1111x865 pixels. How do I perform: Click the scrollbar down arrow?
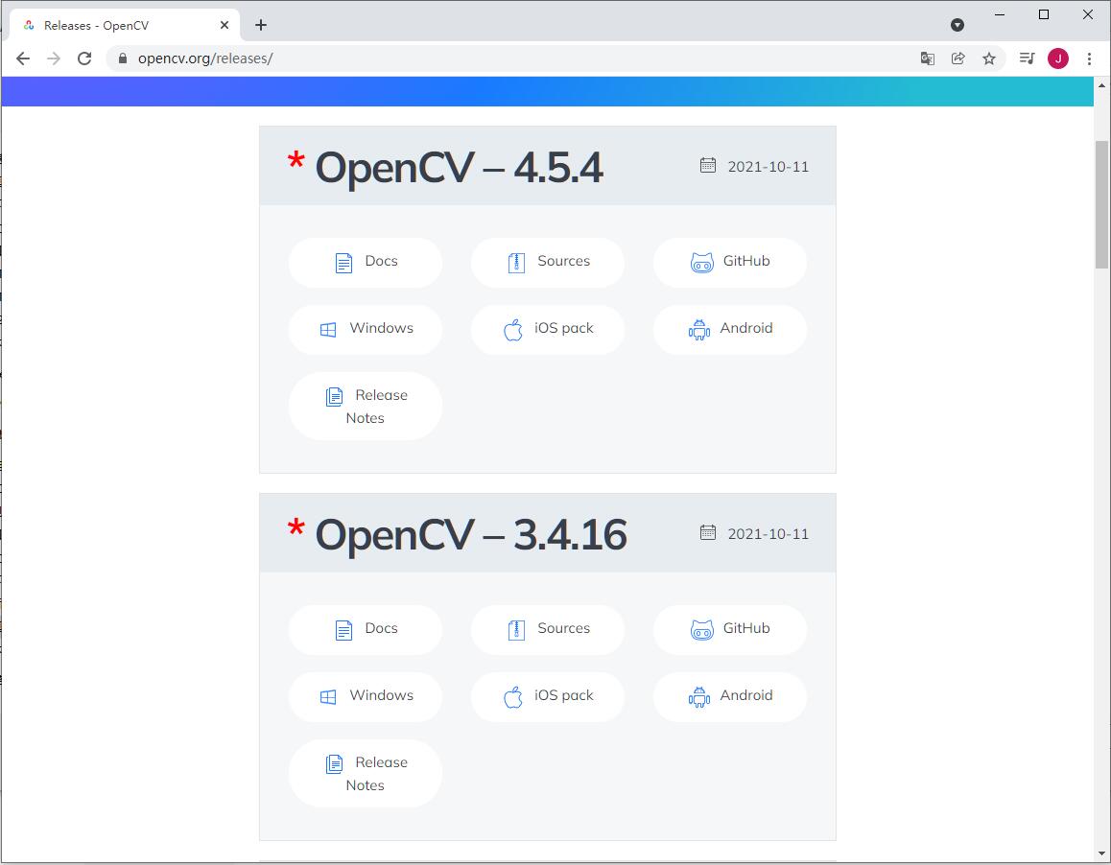pos(1101,853)
